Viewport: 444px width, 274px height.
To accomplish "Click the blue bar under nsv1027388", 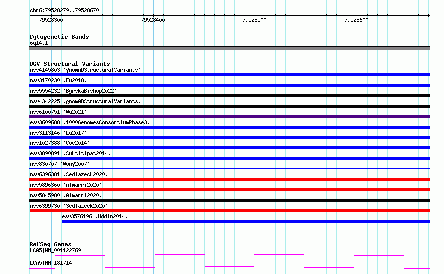I will pyautogui.click(x=229, y=148).
